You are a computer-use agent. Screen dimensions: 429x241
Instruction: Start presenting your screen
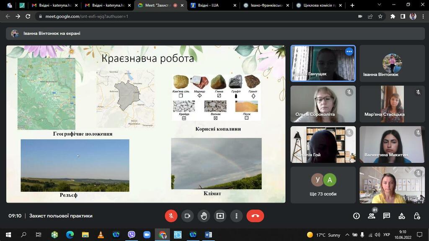click(x=220, y=216)
